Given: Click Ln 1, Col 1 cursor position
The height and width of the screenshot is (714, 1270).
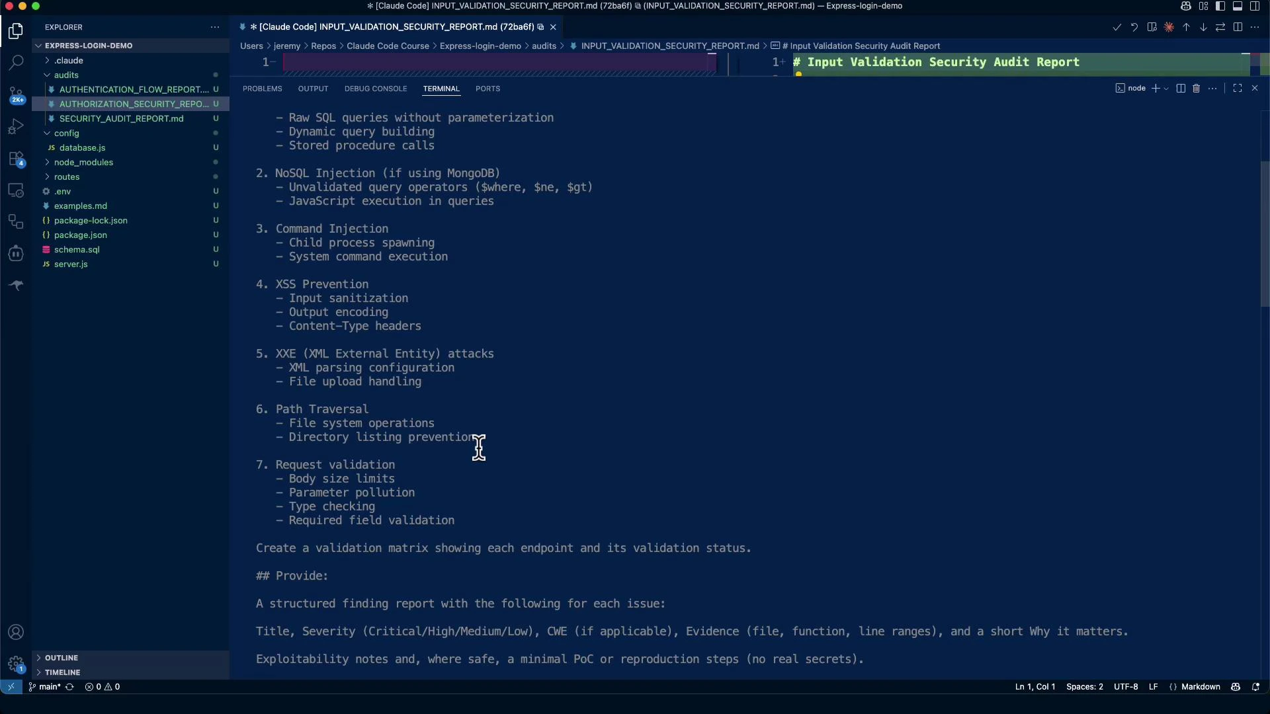Looking at the screenshot, I should (x=1035, y=687).
